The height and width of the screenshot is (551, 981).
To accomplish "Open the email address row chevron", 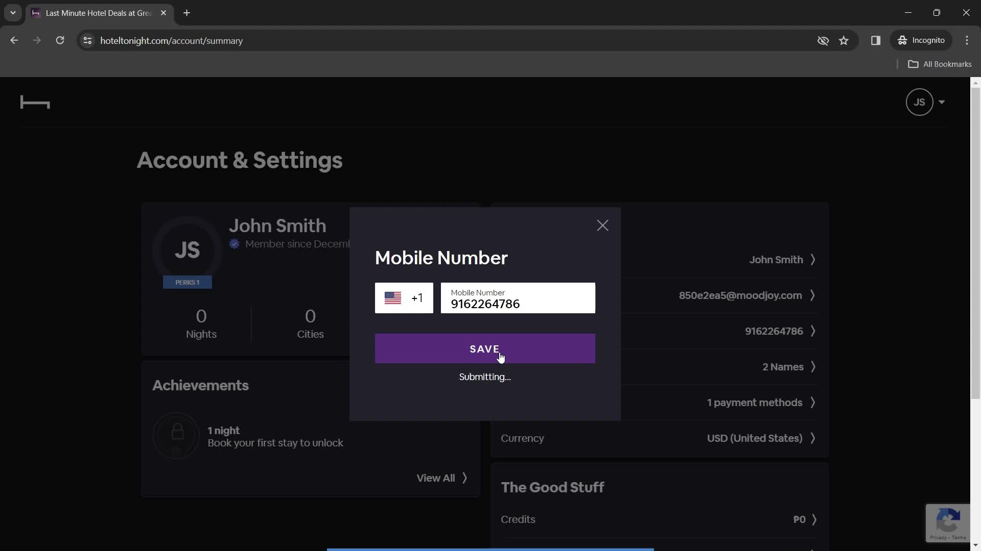I will [812, 295].
